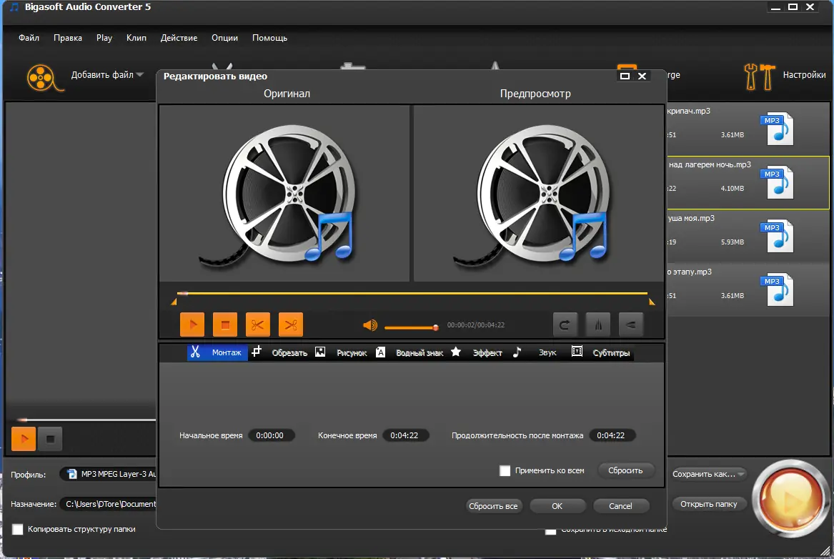Click the second orange scissors cut icon

pyautogui.click(x=290, y=325)
